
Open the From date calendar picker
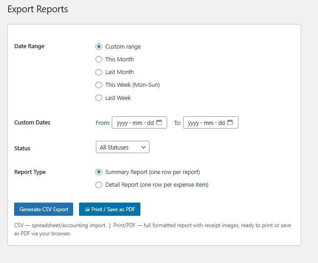(x=159, y=123)
